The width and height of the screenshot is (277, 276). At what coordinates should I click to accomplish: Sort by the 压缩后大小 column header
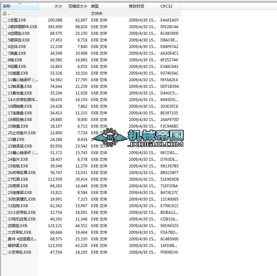pyautogui.click(x=77, y=6)
